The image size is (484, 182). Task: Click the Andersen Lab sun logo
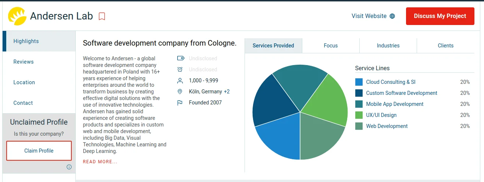pyautogui.click(x=17, y=16)
